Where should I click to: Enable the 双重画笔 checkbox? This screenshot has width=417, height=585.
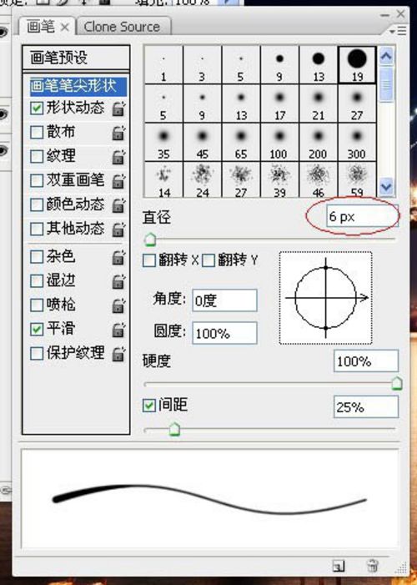pyautogui.click(x=37, y=181)
